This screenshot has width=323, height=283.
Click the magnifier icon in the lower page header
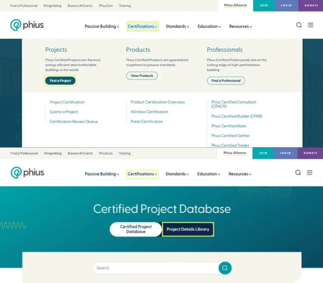298,173
